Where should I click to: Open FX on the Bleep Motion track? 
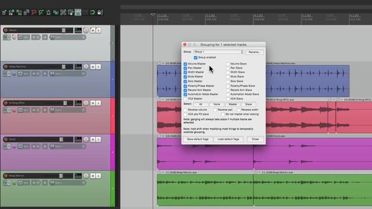[x=5, y=183]
